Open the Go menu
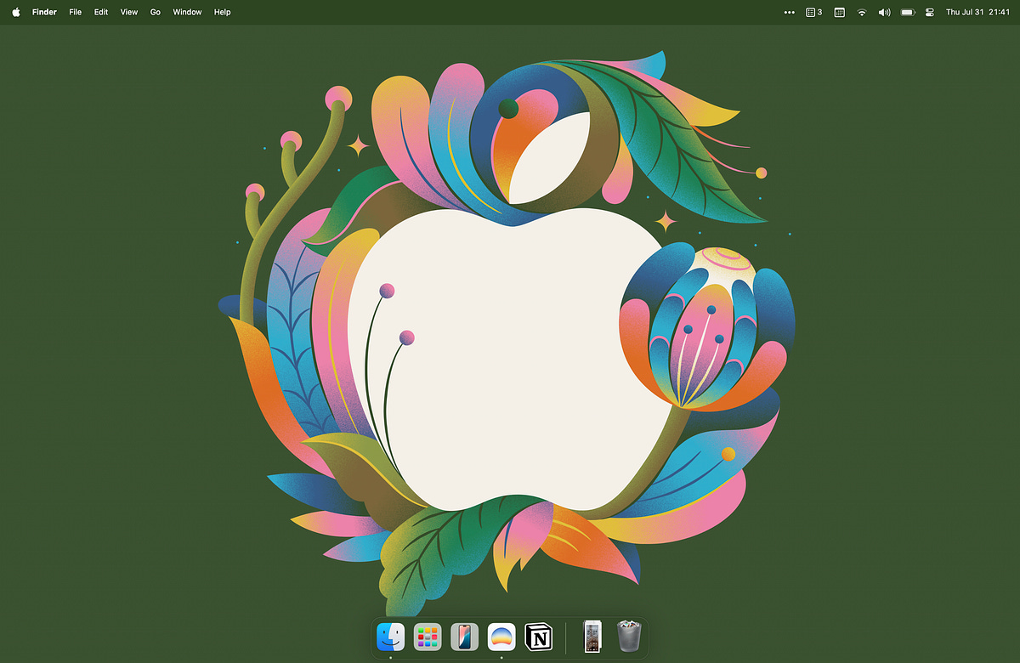 pos(155,12)
